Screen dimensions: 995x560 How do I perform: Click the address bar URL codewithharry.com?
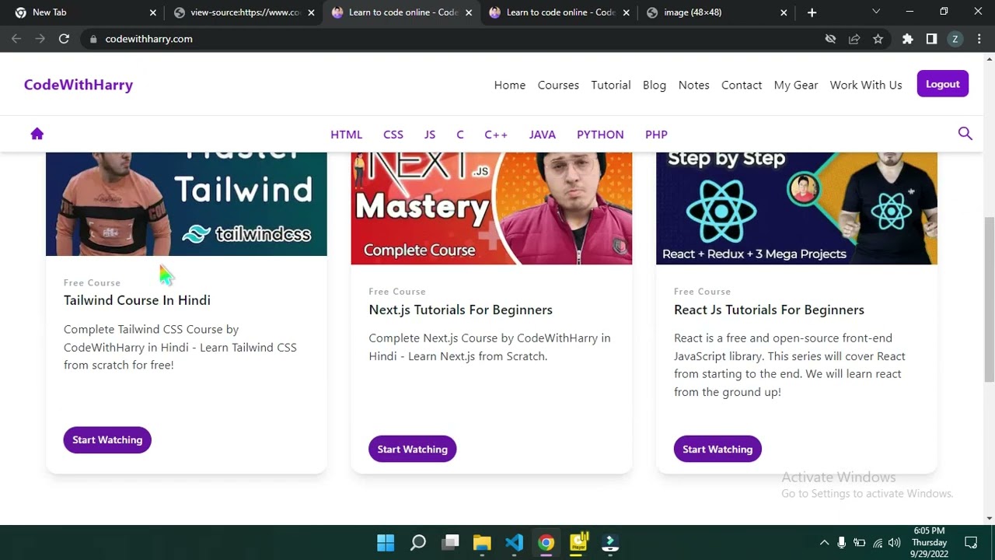click(148, 39)
